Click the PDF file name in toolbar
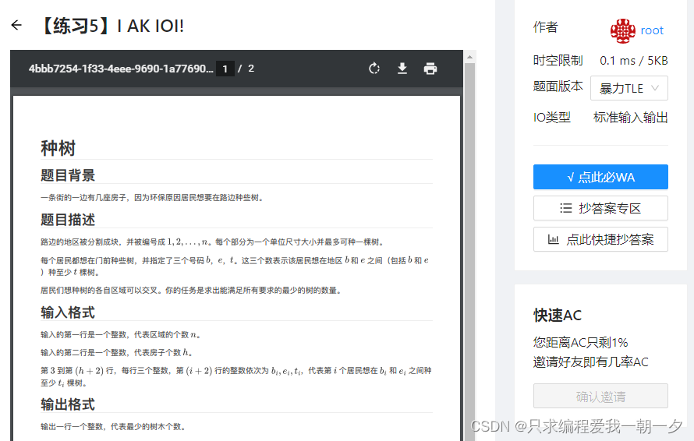 [x=120, y=69]
